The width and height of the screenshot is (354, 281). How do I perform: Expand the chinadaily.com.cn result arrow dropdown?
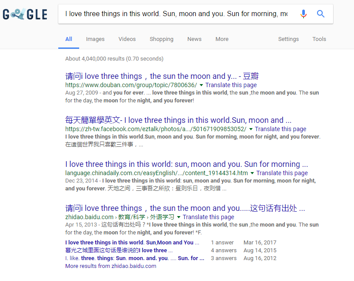pyautogui.click(x=252, y=173)
